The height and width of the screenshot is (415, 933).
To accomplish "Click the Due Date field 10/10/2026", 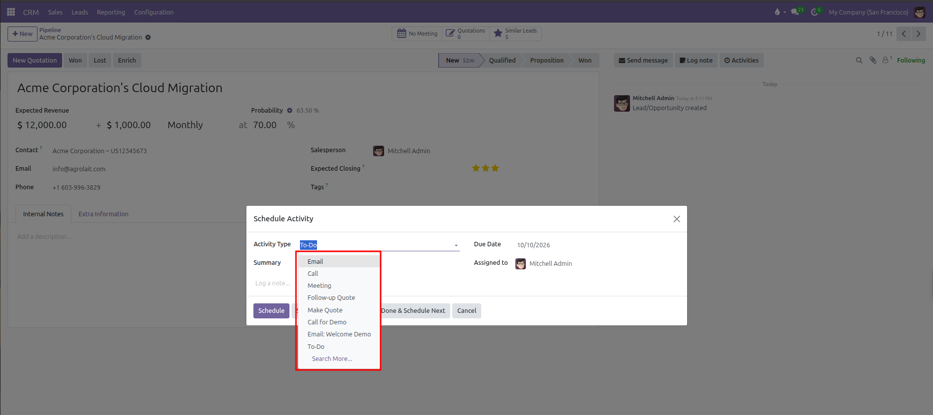I will (533, 245).
